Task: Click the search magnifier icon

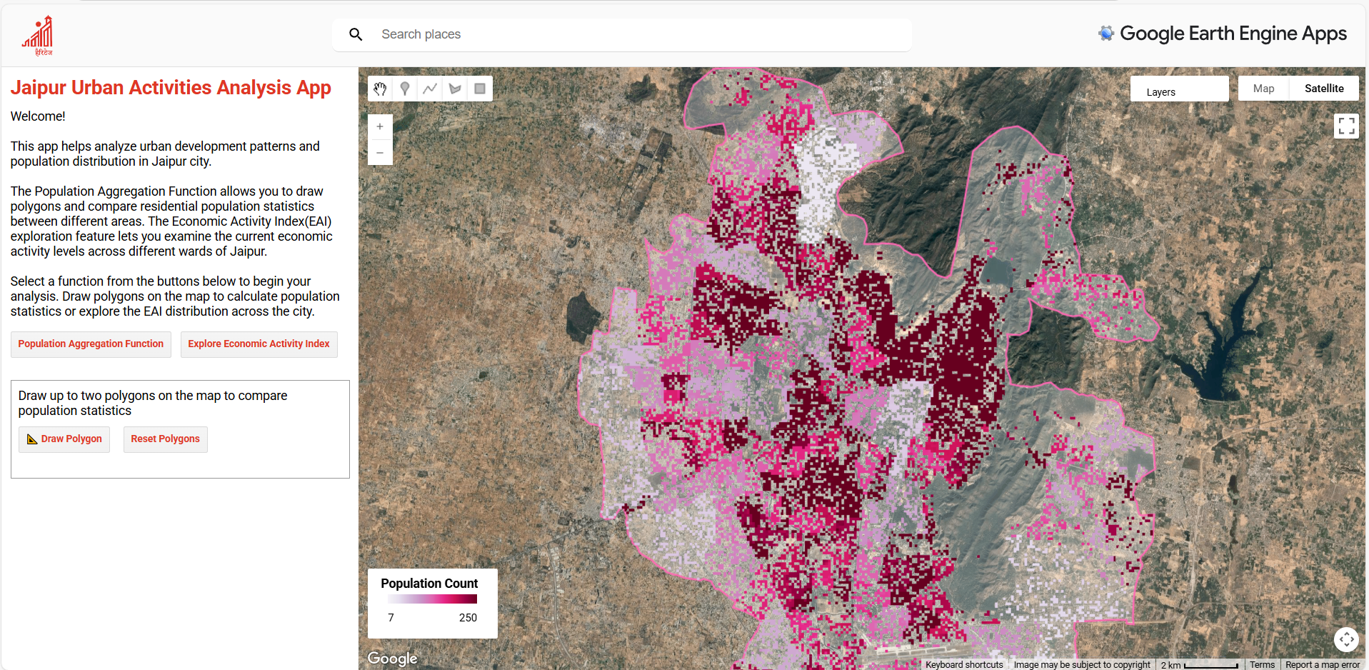Action: click(x=356, y=34)
